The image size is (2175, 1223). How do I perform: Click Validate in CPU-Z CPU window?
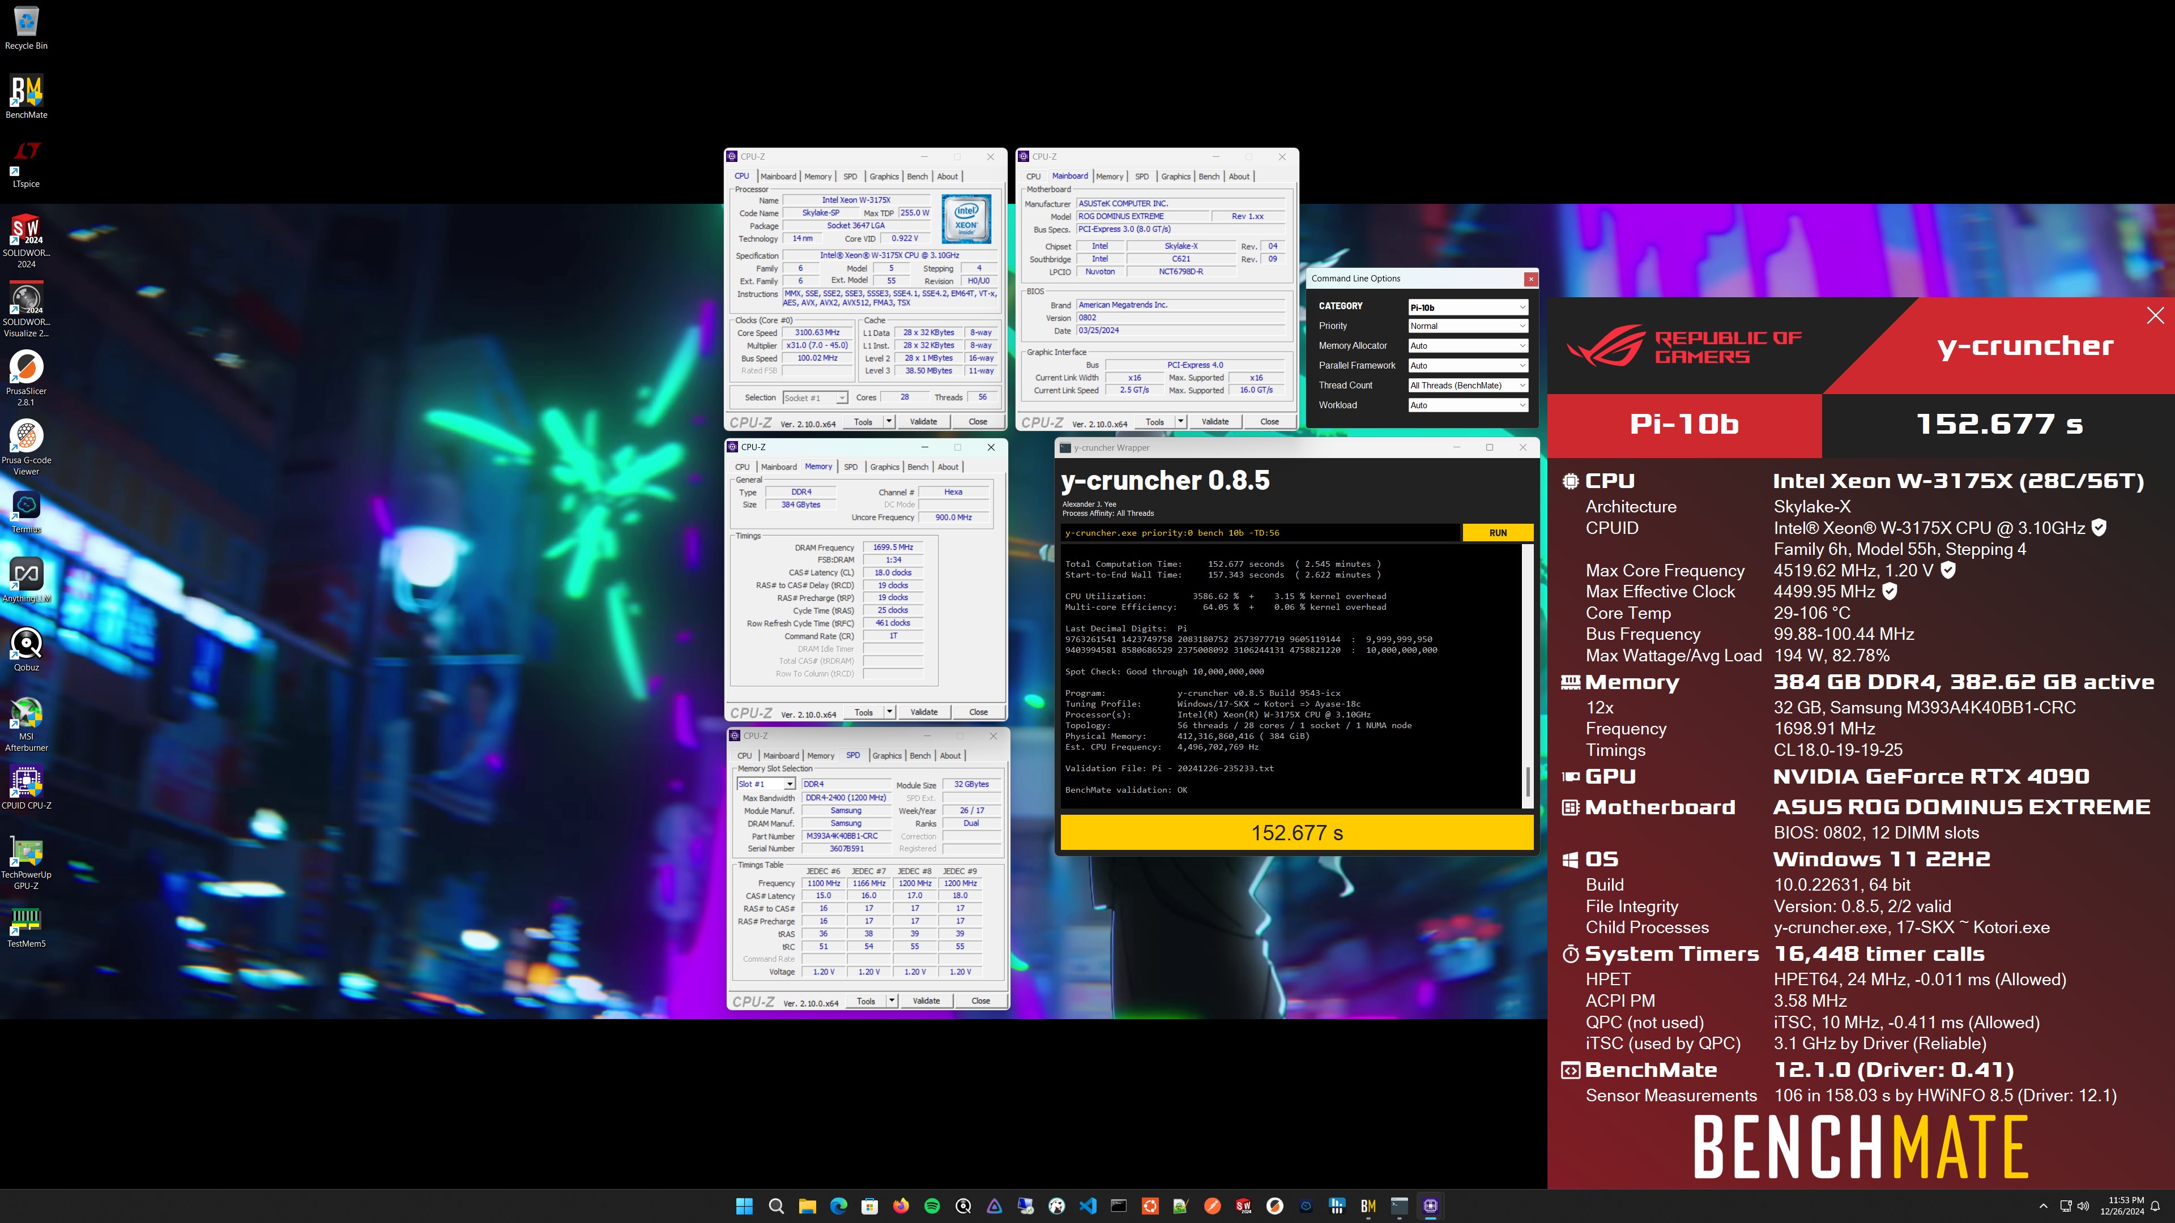pos(923,421)
